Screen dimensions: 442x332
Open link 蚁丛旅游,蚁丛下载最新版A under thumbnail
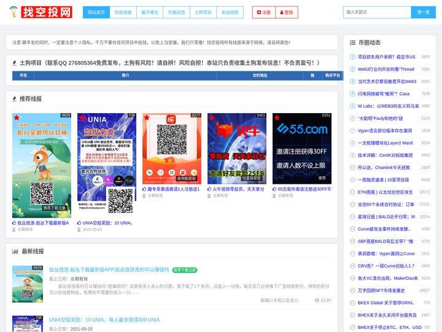(x=43, y=223)
